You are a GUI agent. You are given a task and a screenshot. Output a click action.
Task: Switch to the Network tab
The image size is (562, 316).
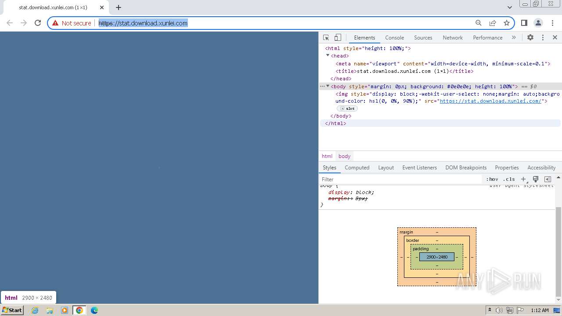pos(453,38)
